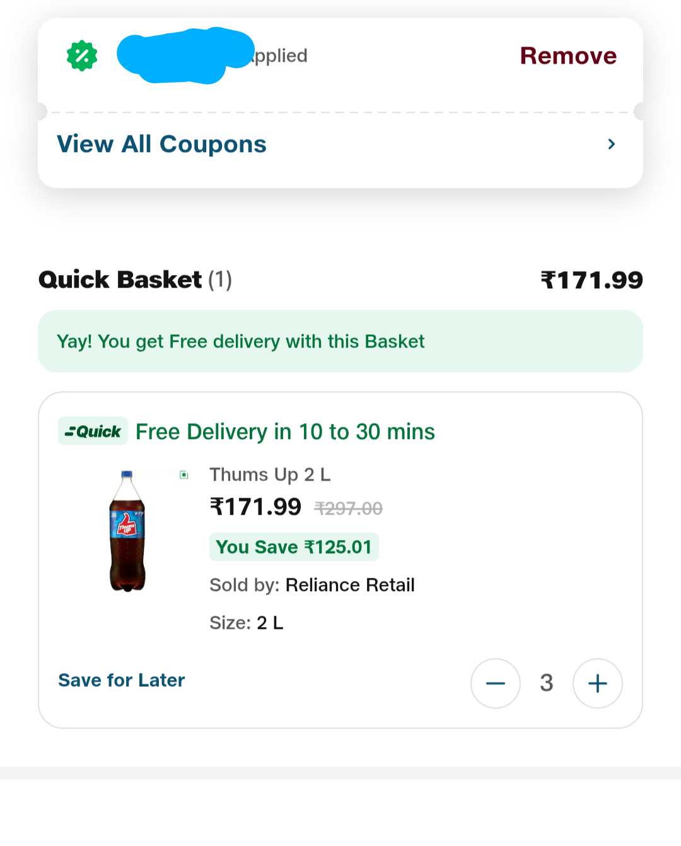Click the green coupon percent badge icon
Image resolution: width=681 pixels, height=846 pixels.
pyautogui.click(x=82, y=56)
